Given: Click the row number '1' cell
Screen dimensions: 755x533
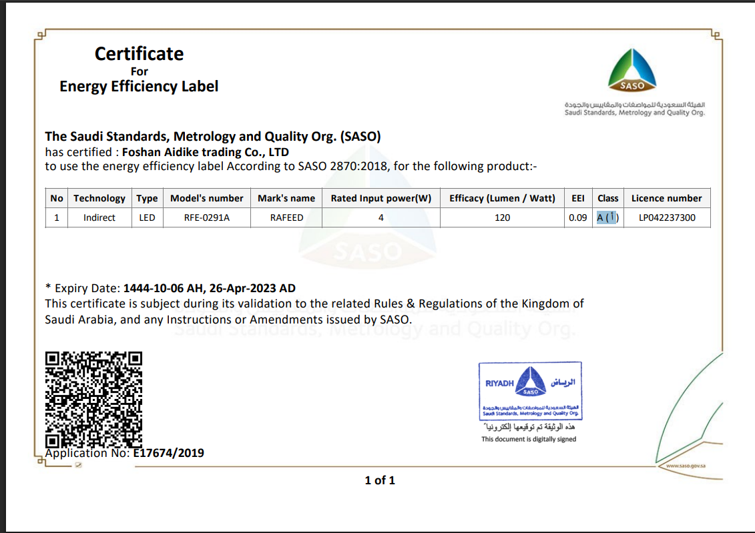Looking at the screenshot, I should coord(56,217).
